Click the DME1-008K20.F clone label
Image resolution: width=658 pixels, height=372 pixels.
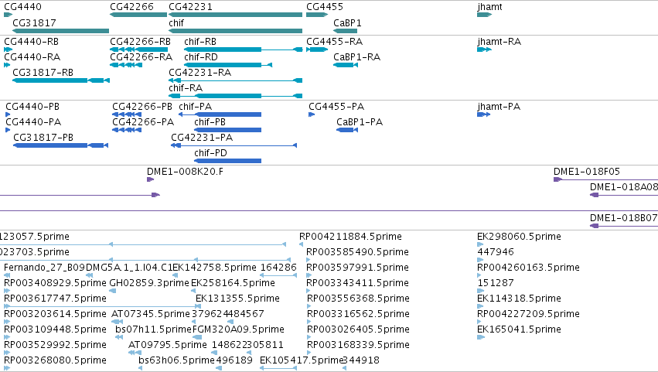pyautogui.click(x=185, y=171)
